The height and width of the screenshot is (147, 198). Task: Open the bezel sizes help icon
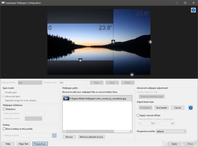pyautogui.click(x=191, y=108)
